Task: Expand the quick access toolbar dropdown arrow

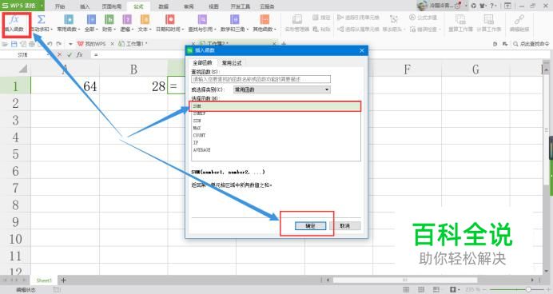Action: [70, 44]
